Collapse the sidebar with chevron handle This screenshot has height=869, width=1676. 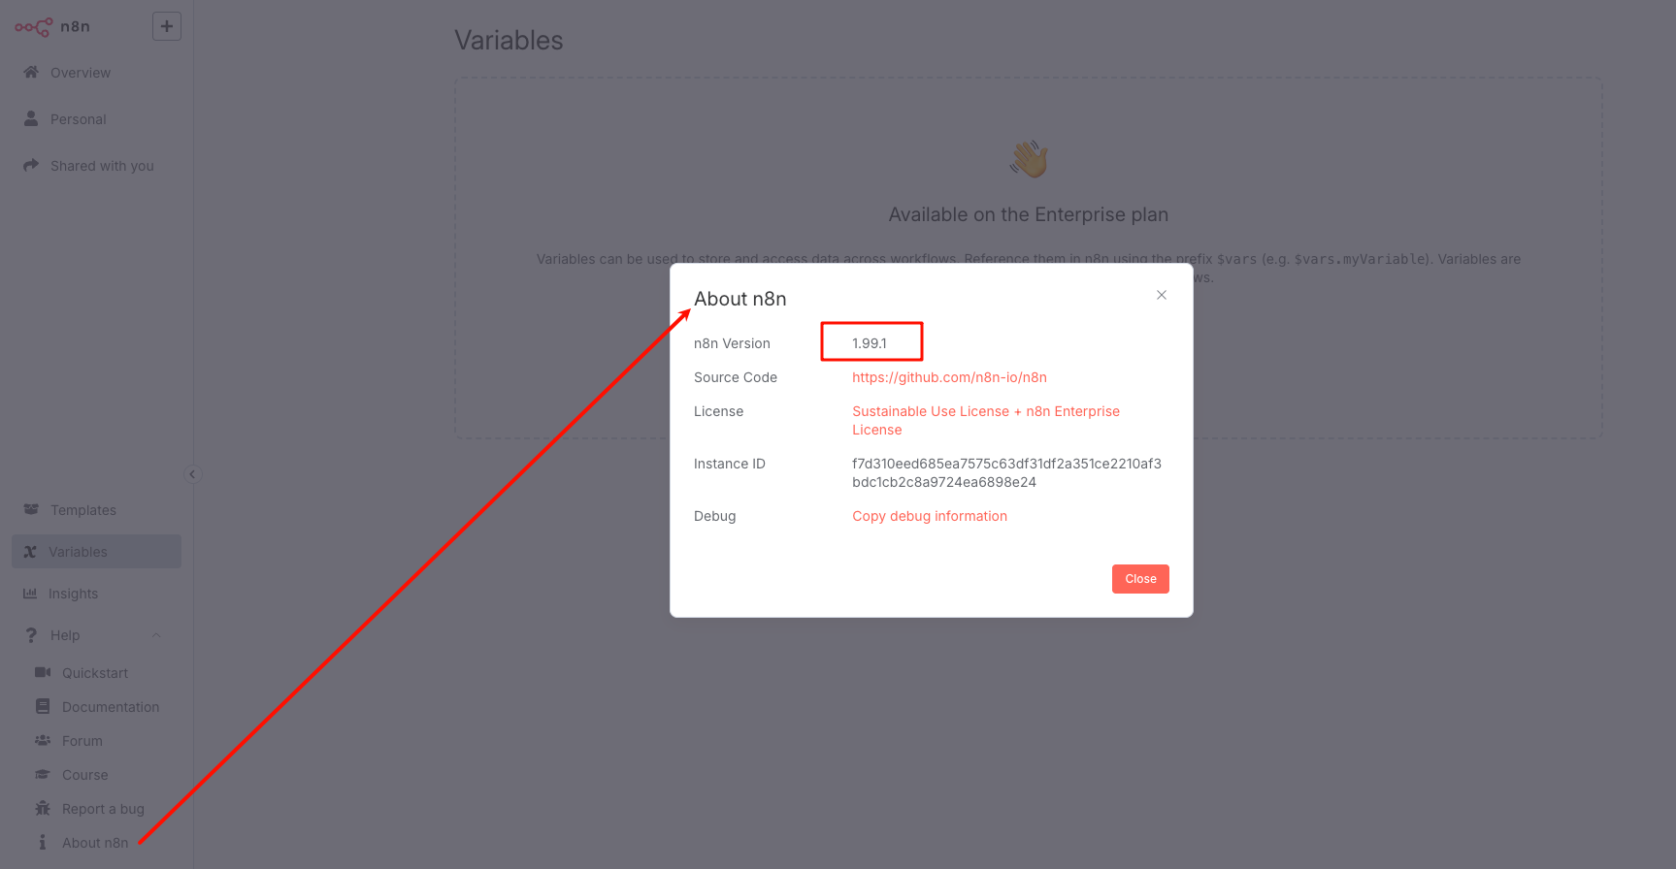[x=192, y=474]
